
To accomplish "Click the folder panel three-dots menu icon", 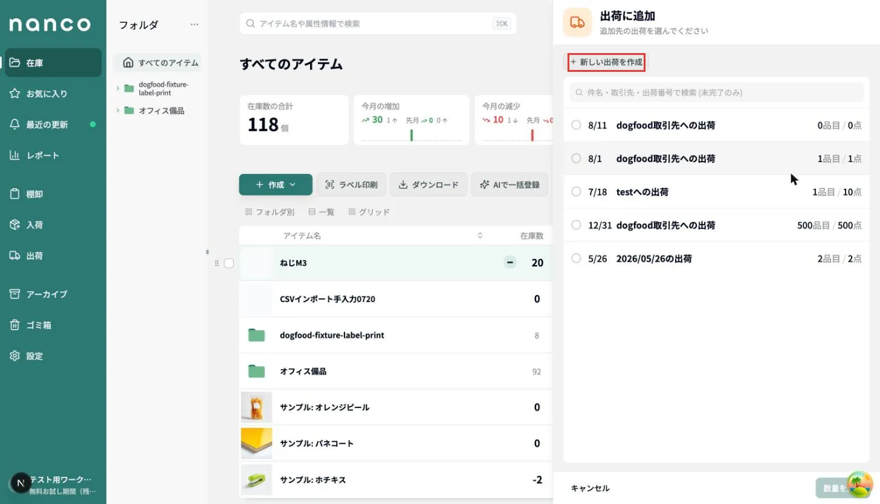I will click(194, 25).
